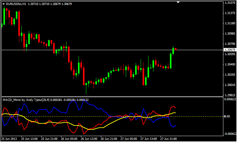Click the OHLC values 1.30710 1.30710 1.30679 1.30679
237x142 pixels.
[x=50, y=4]
